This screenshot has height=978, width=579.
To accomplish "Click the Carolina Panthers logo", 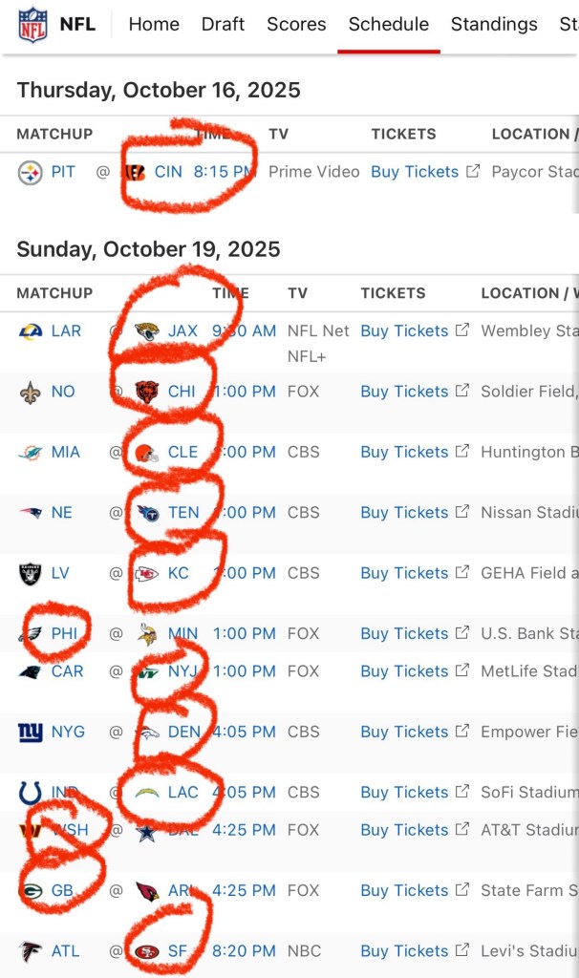I will [x=31, y=671].
